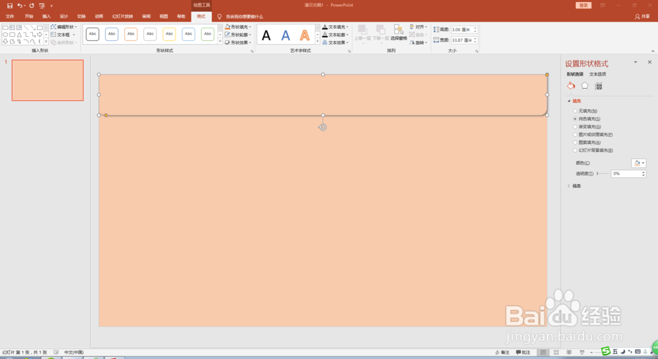The width and height of the screenshot is (658, 359).
Task: Expand the shapes gallery More button
Action: click(x=46, y=41)
